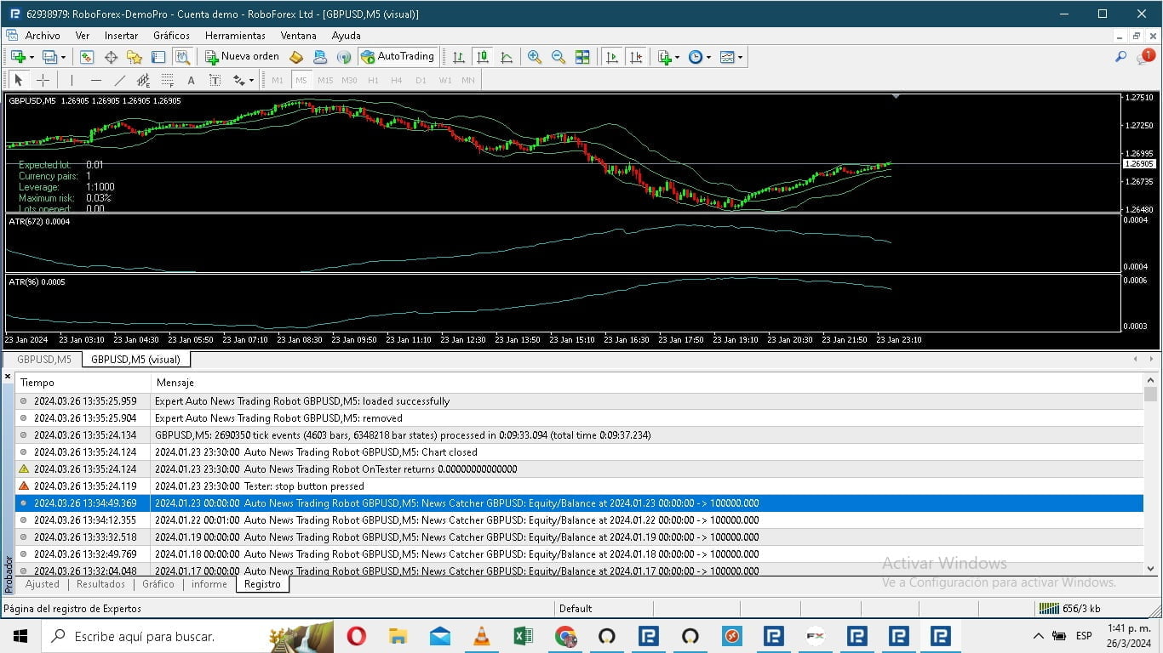The height and width of the screenshot is (653, 1163).
Task: Switch to the Resultados tab
Action: 100,584
